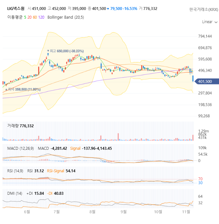219x224 pixels.
Task: Click the 496,340 price axis label
Action: [x=205, y=70]
